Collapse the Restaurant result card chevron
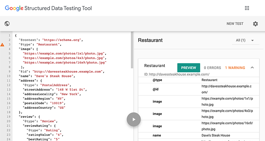 pyautogui.click(x=252, y=67)
